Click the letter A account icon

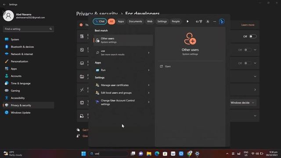coord(208,22)
